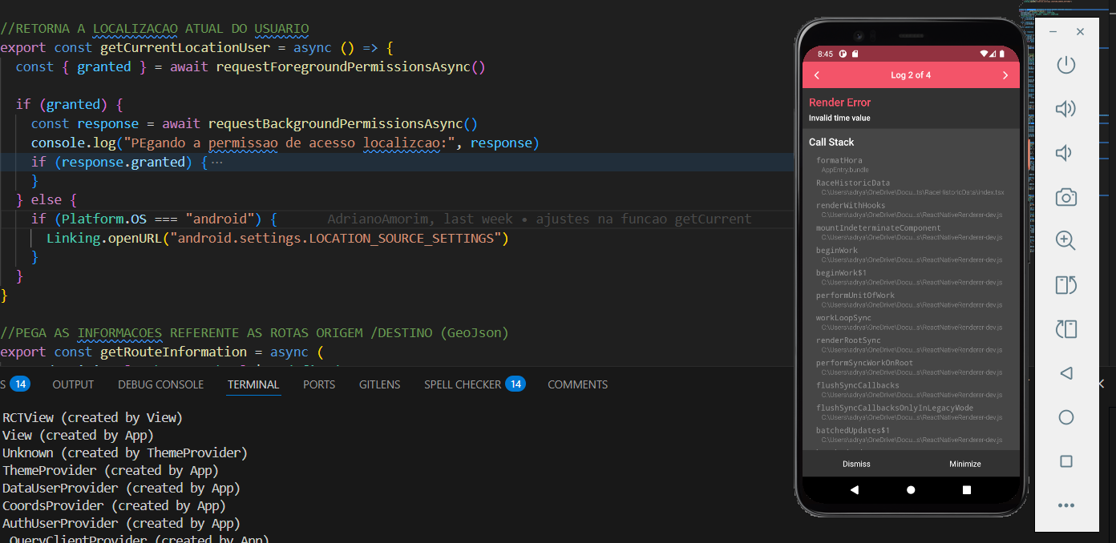Rotate emulator left using rotate icon

1065,285
